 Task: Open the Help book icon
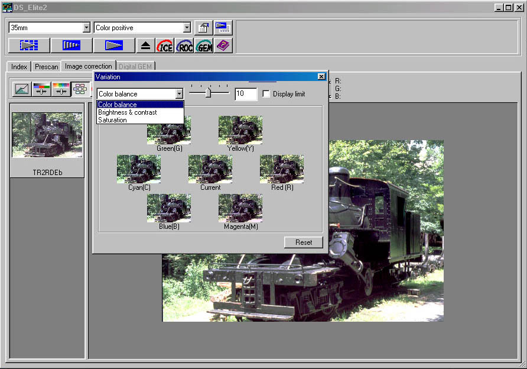[x=223, y=46]
